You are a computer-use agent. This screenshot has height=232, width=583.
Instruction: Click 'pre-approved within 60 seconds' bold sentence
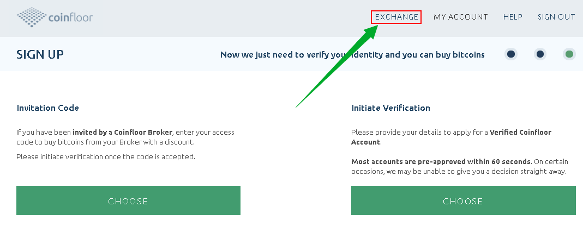tap(441, 161)
